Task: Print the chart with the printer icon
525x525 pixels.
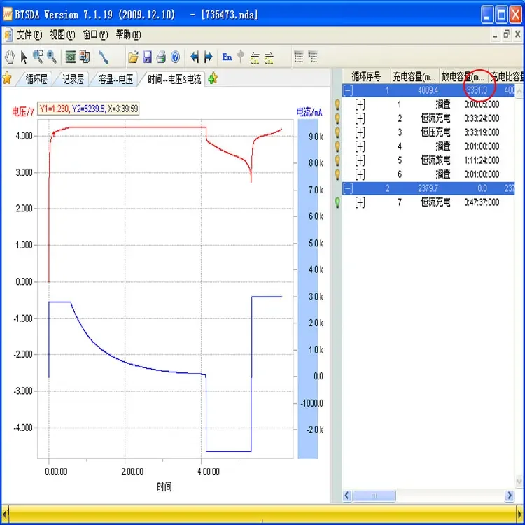Action: 161,57
